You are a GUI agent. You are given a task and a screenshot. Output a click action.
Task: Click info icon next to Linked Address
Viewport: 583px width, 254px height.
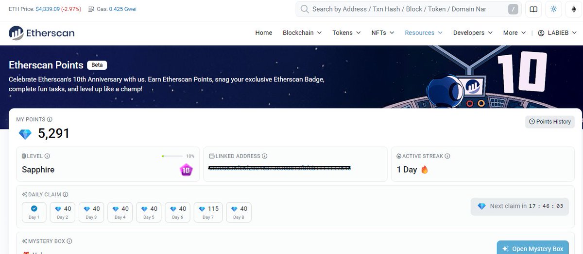[264, 156]
